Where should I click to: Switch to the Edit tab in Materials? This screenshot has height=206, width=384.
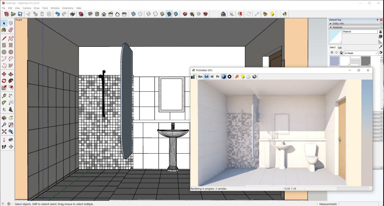[340, 48]
